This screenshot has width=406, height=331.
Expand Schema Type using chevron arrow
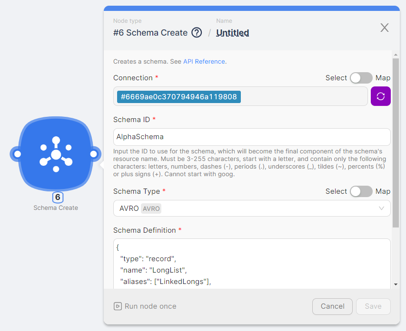pos(381,208)
